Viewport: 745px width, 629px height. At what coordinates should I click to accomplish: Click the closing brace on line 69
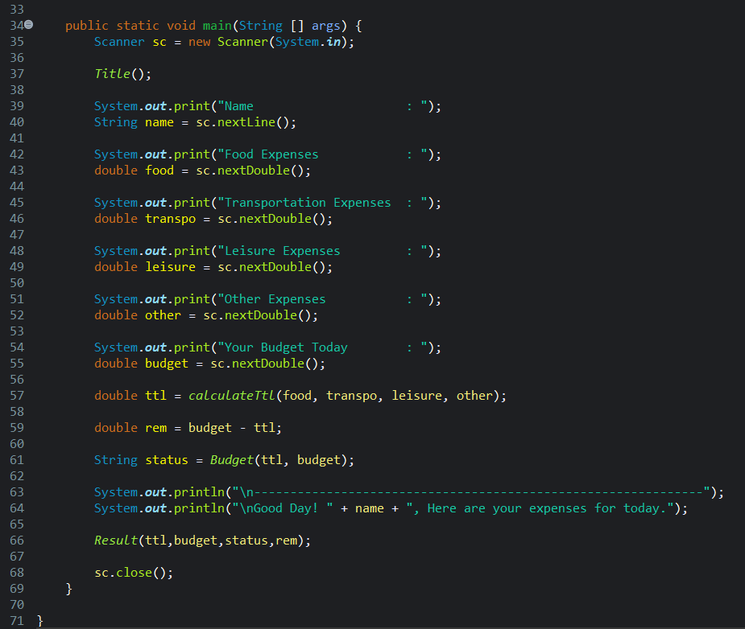coord(69,588)
